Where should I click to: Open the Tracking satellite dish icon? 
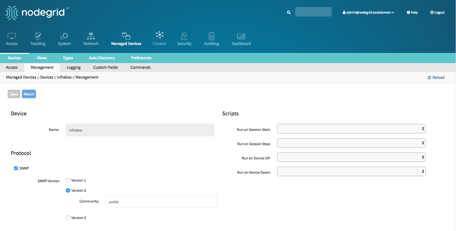coord(38,36)
